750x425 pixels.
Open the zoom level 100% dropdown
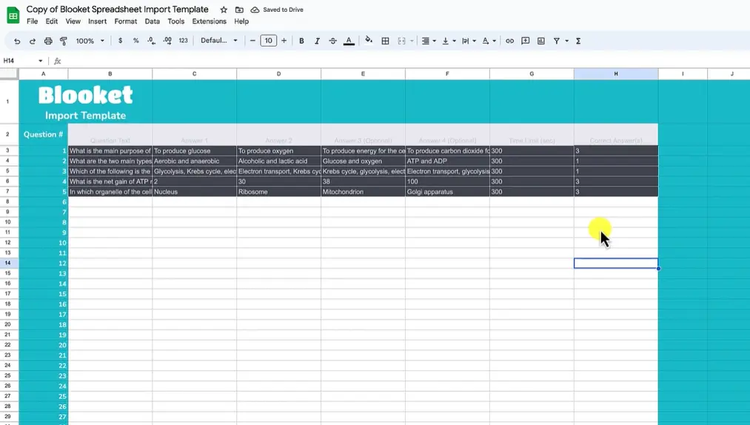pyautogui.click(x=90, y=41)
